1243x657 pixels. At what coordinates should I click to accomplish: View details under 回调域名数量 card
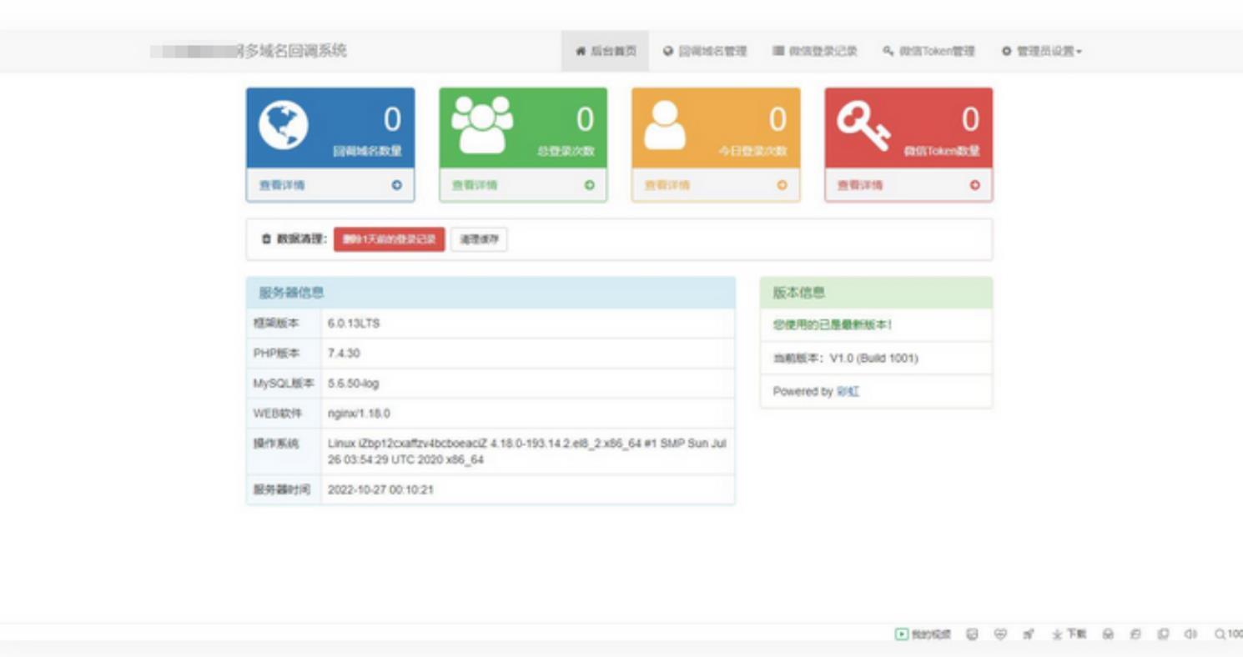click(330, 185)
